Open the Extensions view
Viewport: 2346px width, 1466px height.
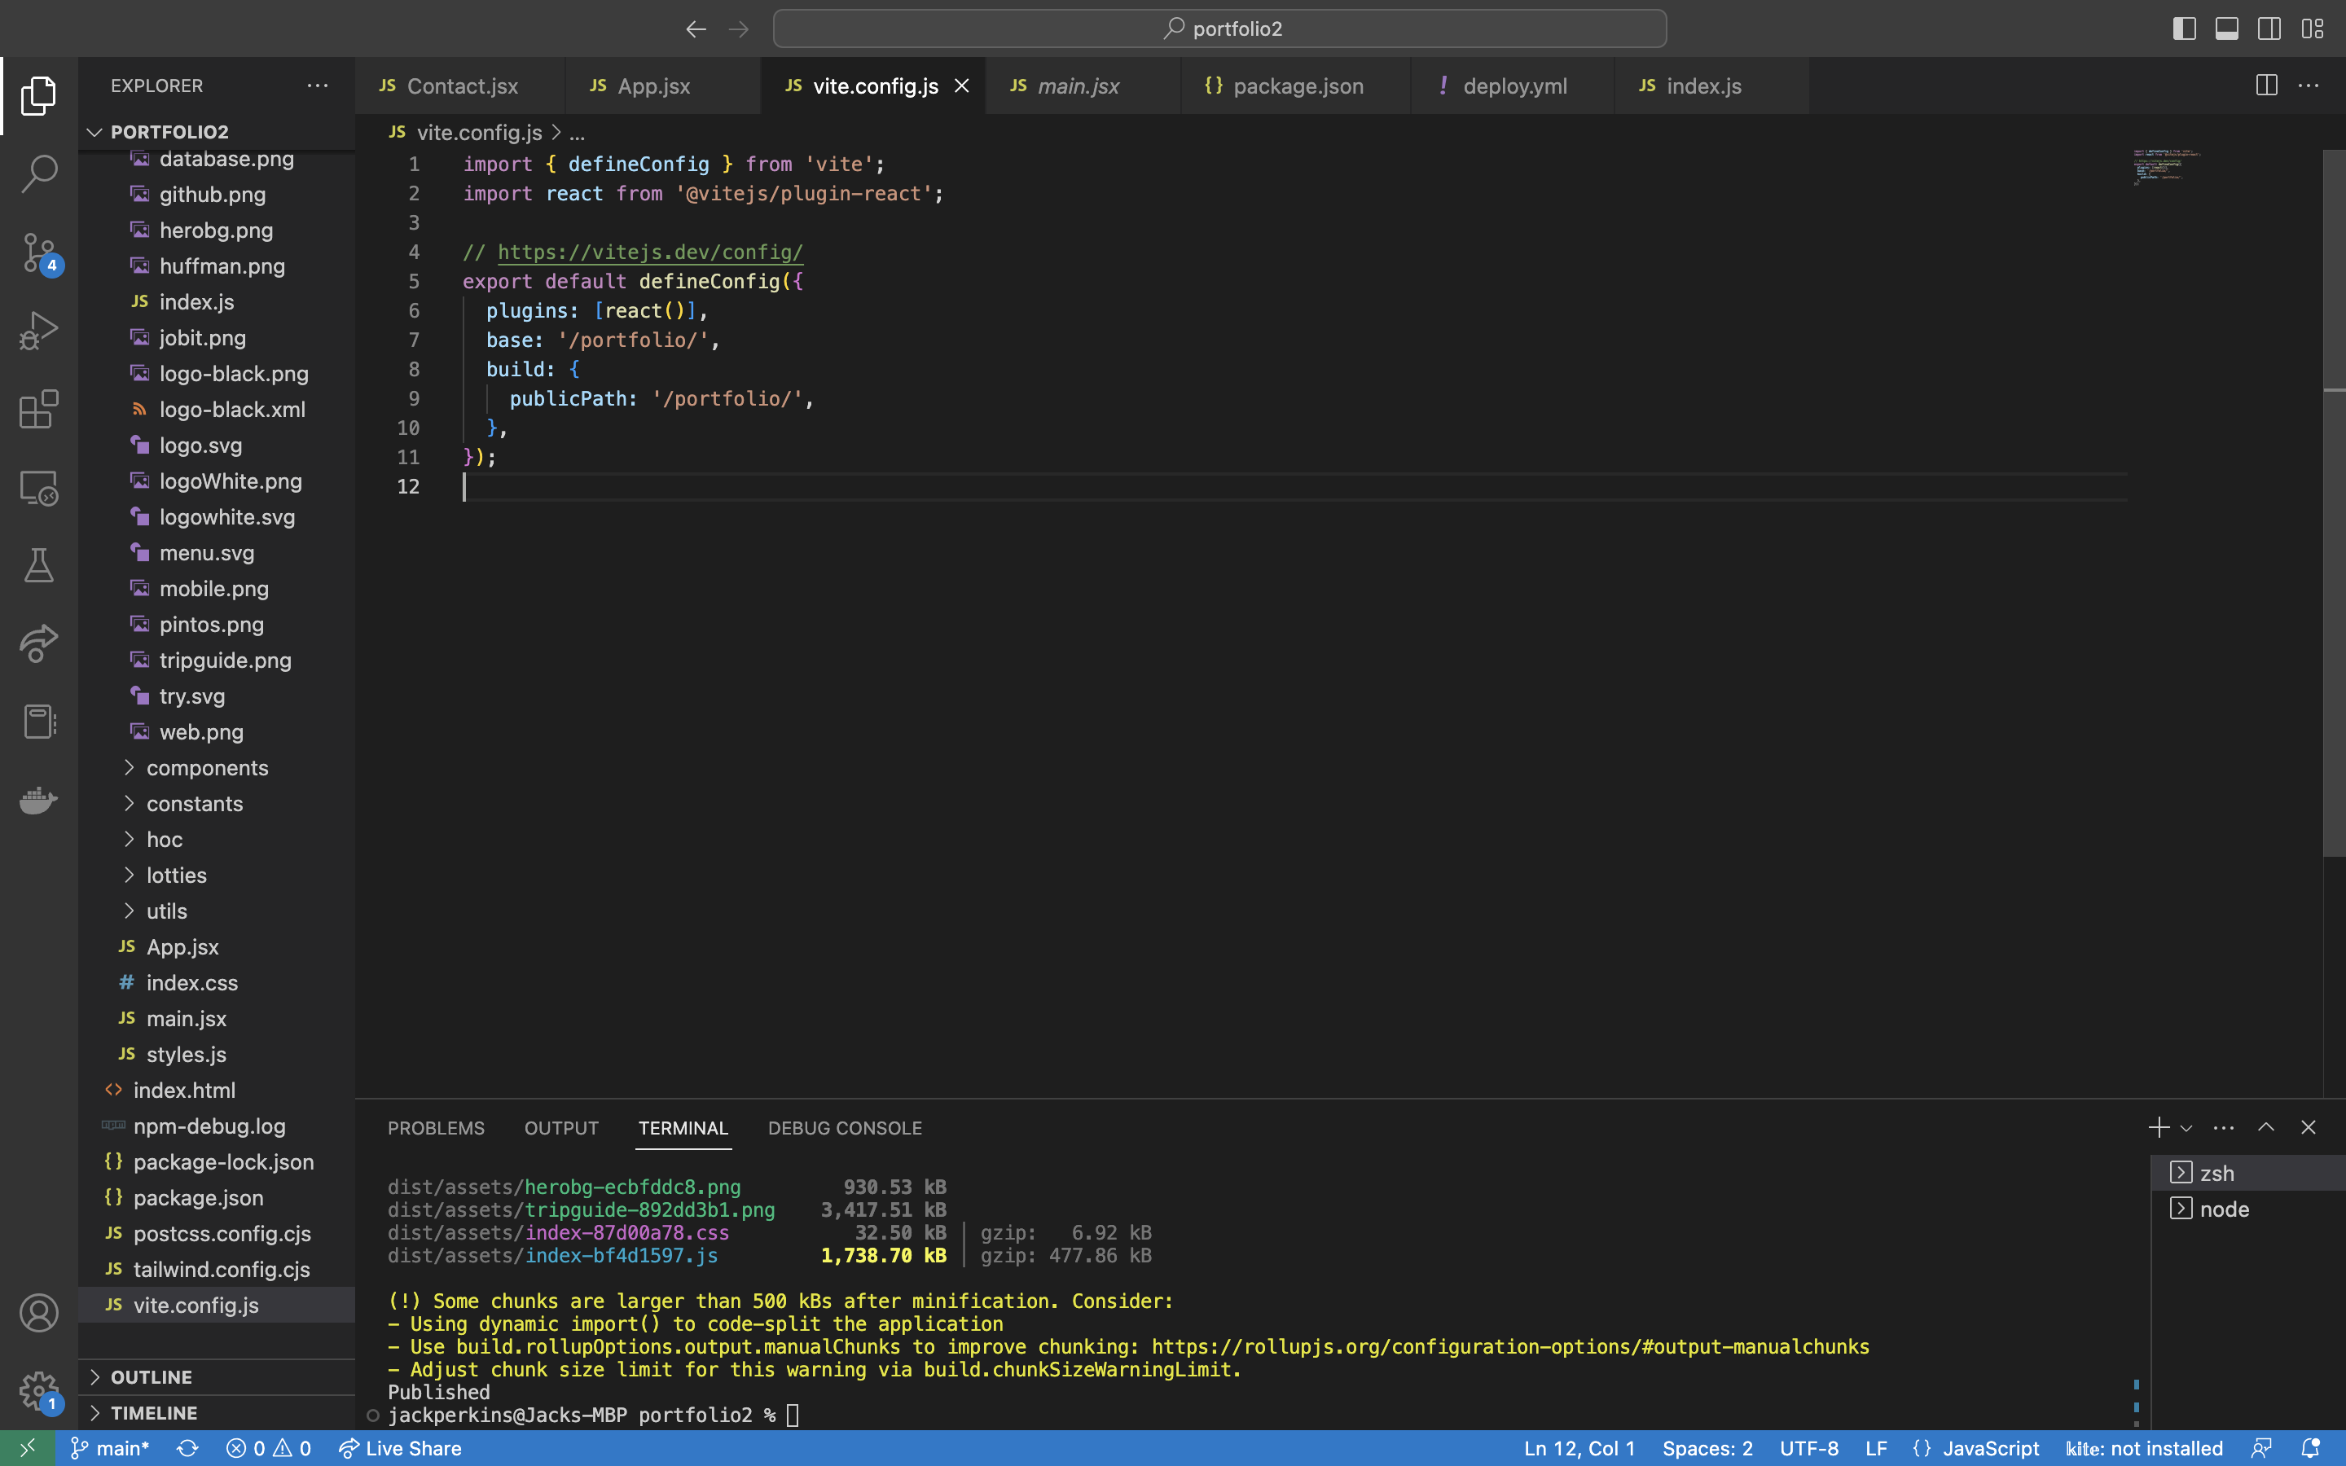pos(39,409)
